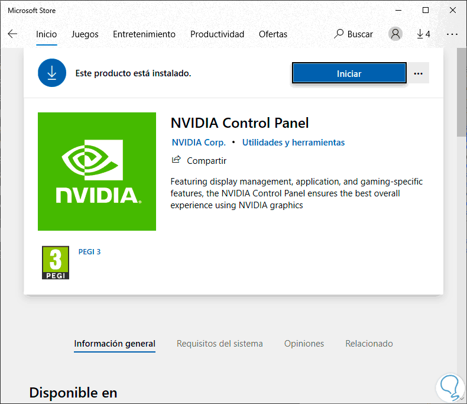467x404 pixels.
Task: Open the Inicio tab
Action: pyautogui.click(x=47, y=34)
